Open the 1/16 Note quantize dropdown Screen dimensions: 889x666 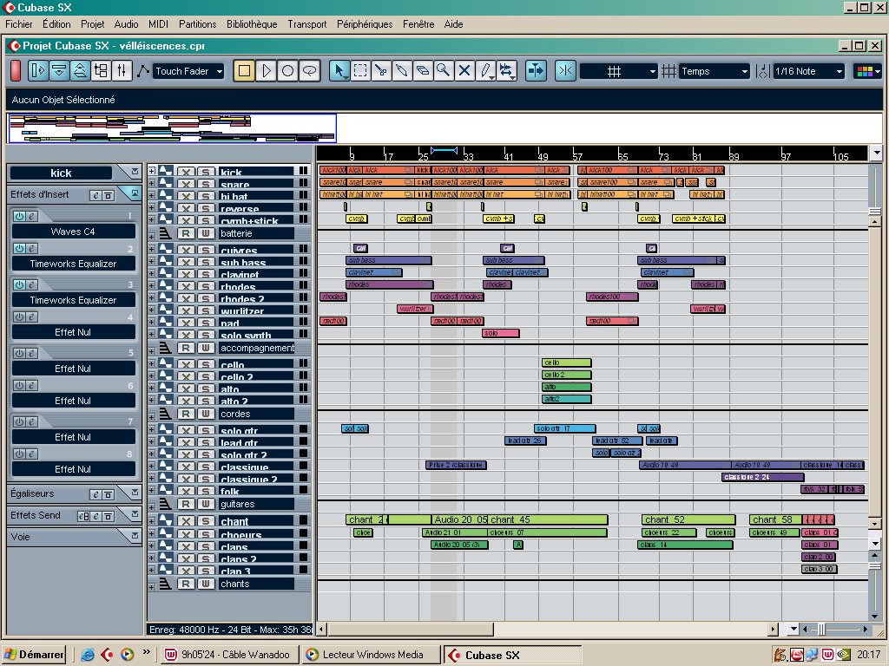pos(809,71)
